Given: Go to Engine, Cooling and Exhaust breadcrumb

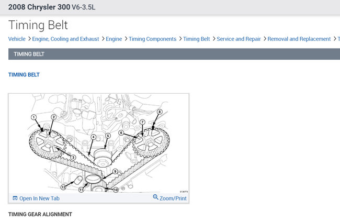Looking at the screenshot, I should (65, 39).
